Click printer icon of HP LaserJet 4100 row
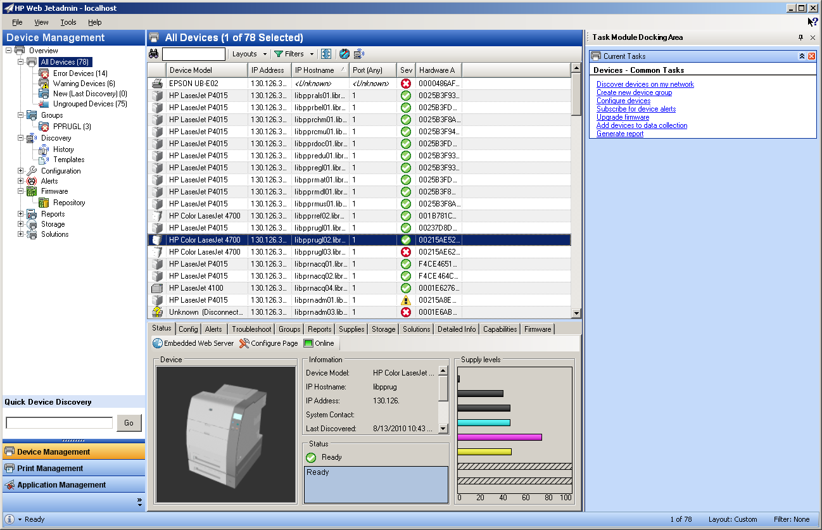822x530 pixels. [157, 287]
